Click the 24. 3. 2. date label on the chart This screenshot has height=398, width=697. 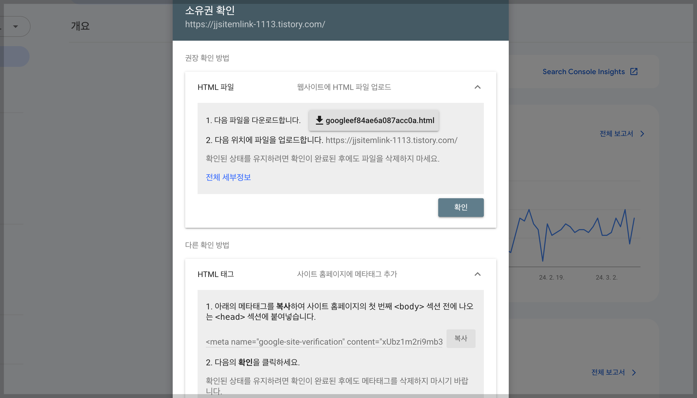[607, 278]
